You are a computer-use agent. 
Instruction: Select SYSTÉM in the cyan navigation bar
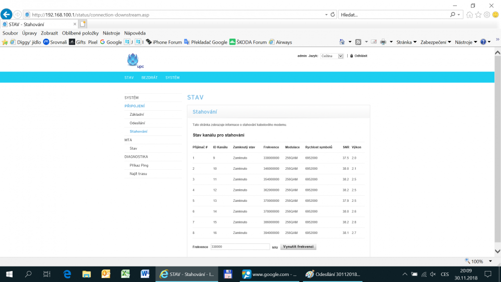(x=172, y=78)
